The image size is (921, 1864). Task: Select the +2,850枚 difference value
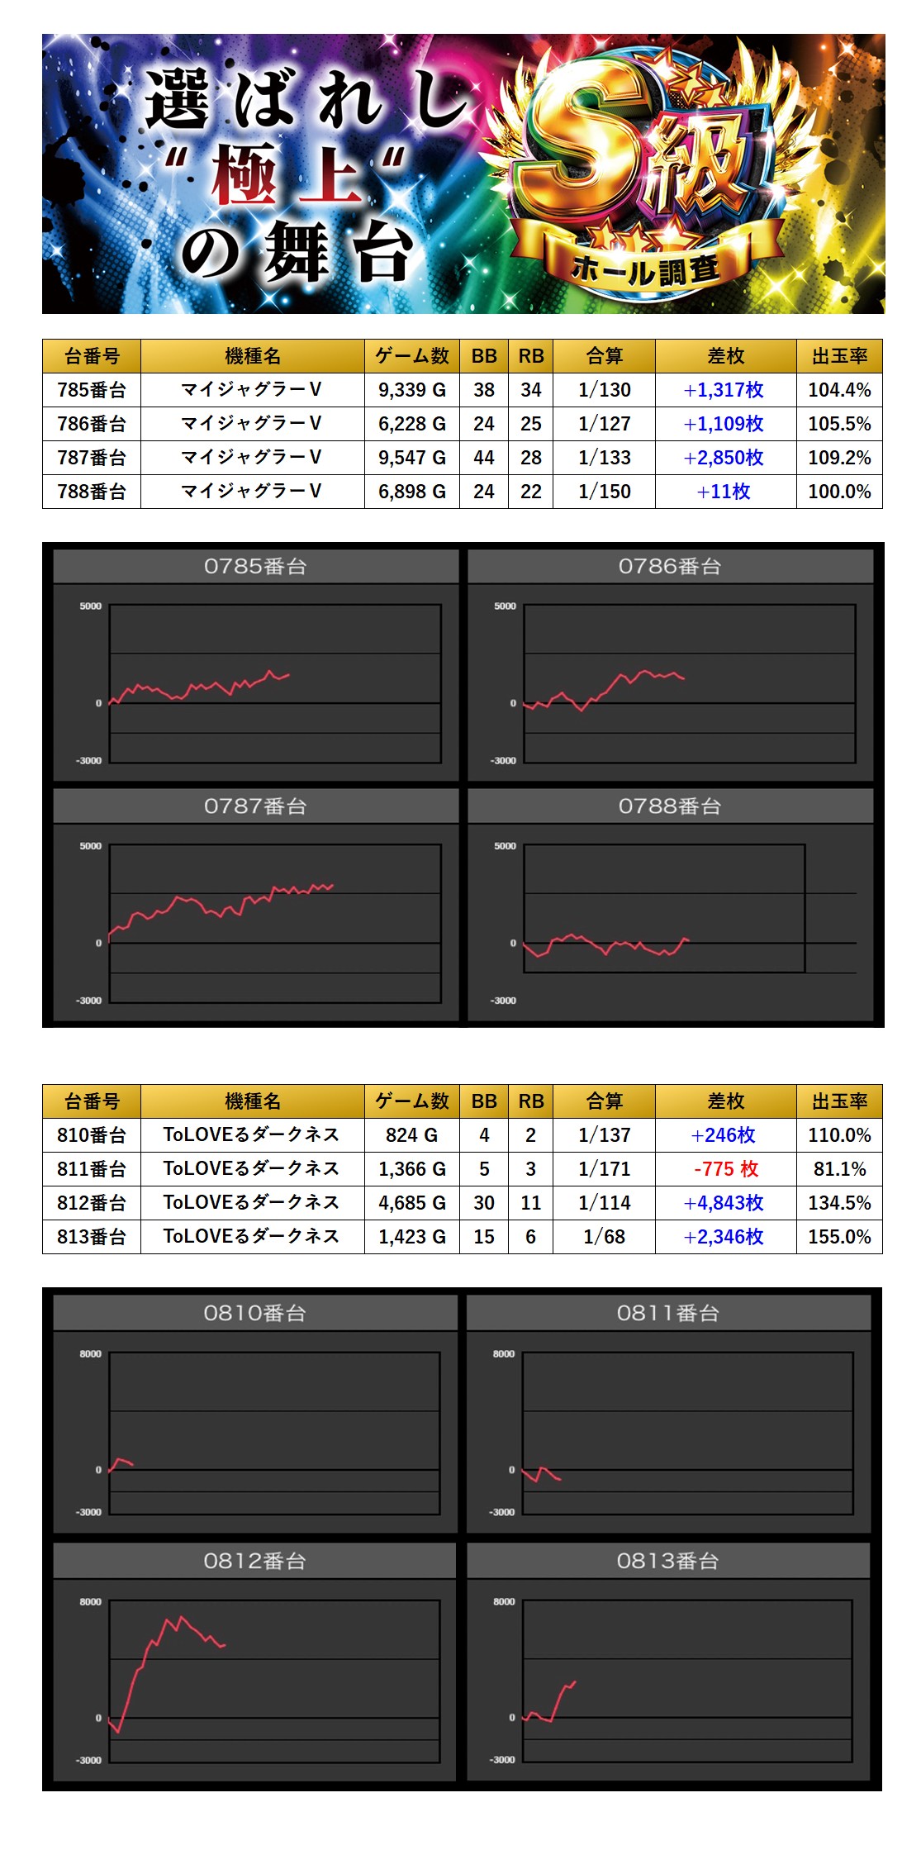click(x=724, y=458)
